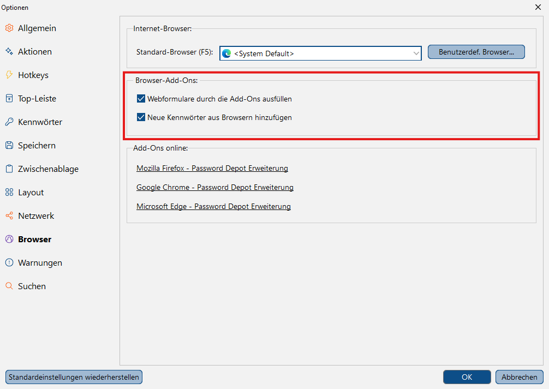Expand the Standard-Browser dropdown arrow
The image size is (549, 389).
416,53
